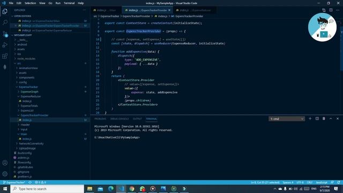Click line and column indicator in status bar
Image resolution: width=343 pixels, height=193 pixels.
(x=265, y=182)
